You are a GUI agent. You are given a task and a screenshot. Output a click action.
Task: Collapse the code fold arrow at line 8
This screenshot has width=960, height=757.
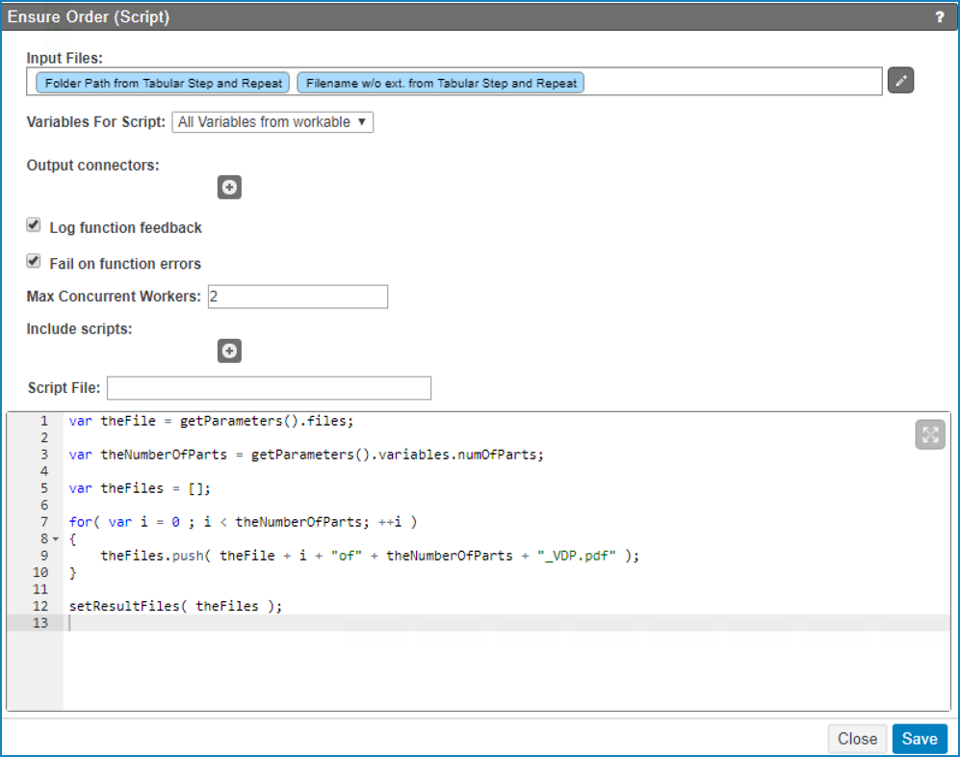pyautogui.click(x=56, y=539)
